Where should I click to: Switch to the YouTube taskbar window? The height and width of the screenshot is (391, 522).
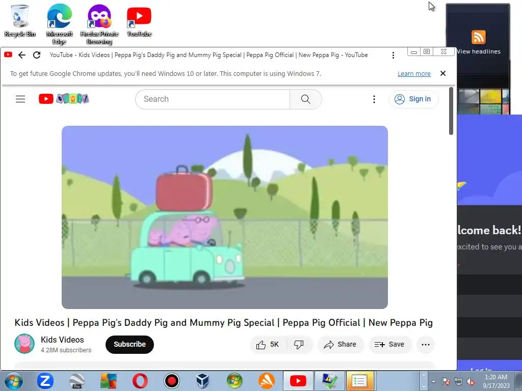pos(298,381)
